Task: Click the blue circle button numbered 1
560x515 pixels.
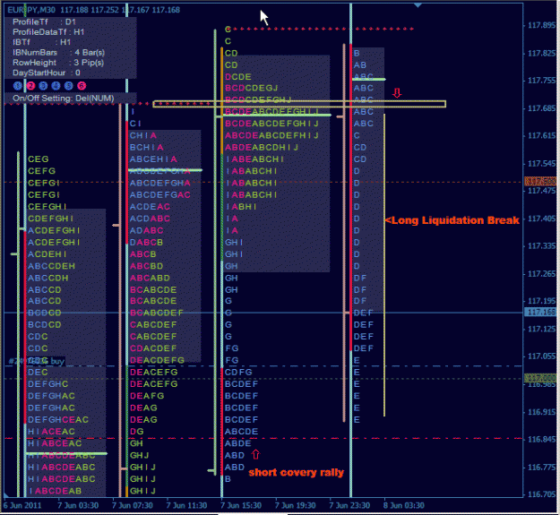Action: click(17, 86)
